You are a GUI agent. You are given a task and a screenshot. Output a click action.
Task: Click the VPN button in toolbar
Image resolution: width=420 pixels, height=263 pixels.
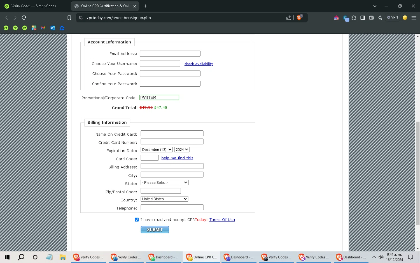pyautogui.click(x=393, y=17)
